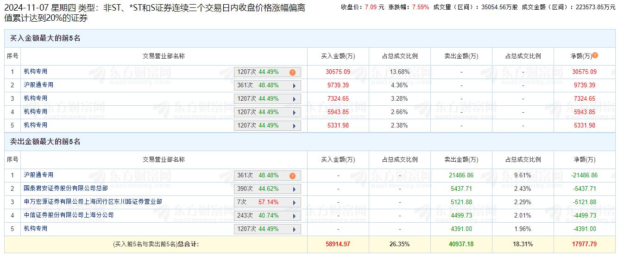Expand 1207次 stats box in 5331.98 buy row
624x261 pixels.
point(267,126)
